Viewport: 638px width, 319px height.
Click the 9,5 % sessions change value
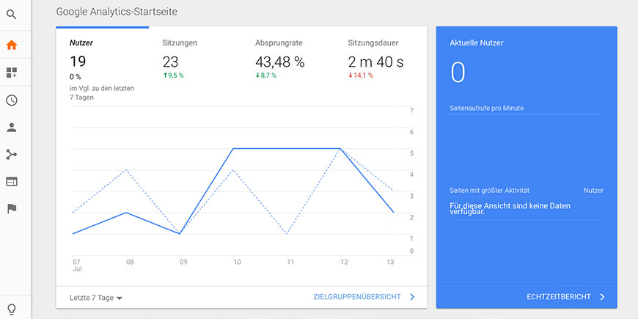tap(173, 76)
